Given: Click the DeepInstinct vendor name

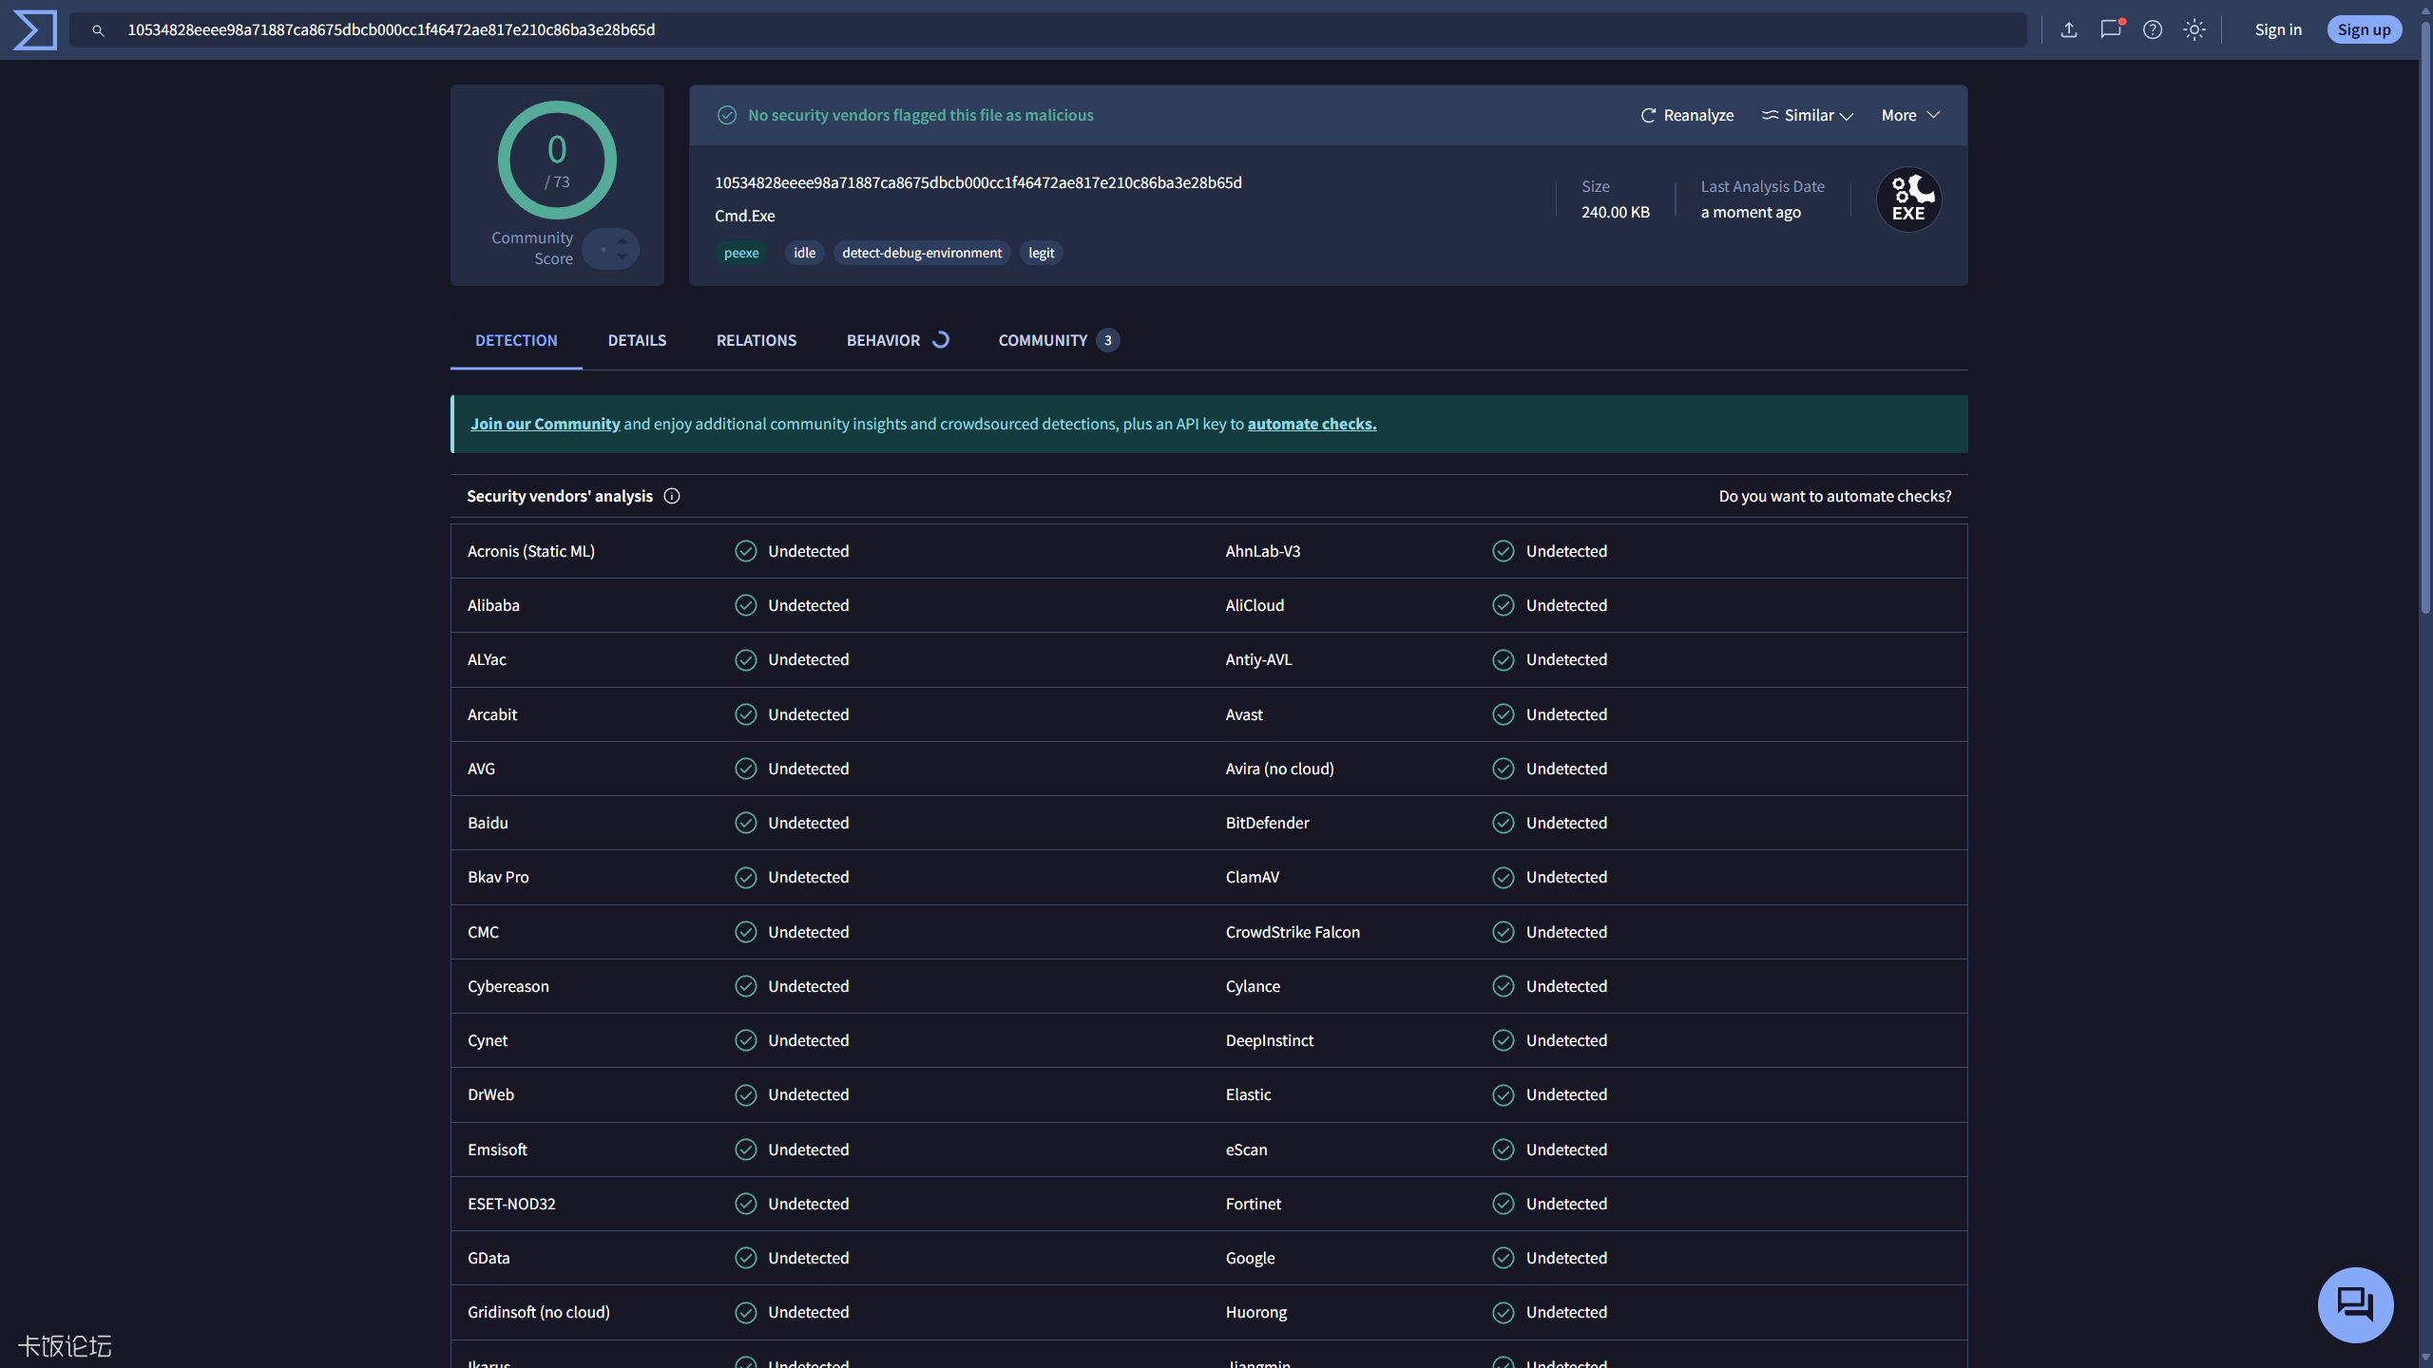Looking at the screenshot, I should (x=1270, y=1040).
